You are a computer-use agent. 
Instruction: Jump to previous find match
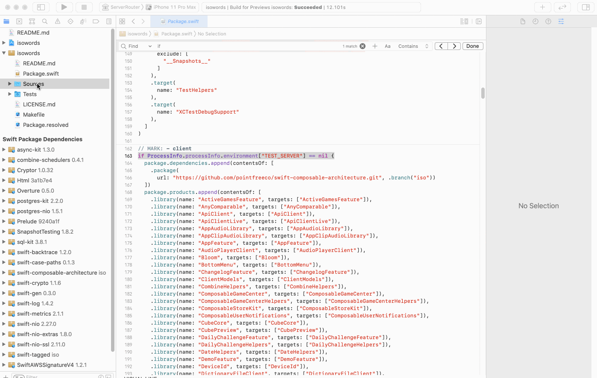[x=441, y=46]
